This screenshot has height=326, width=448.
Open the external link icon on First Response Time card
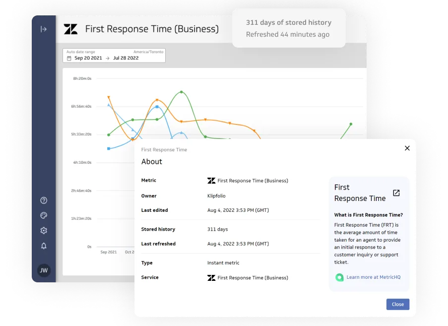(395, 192)
